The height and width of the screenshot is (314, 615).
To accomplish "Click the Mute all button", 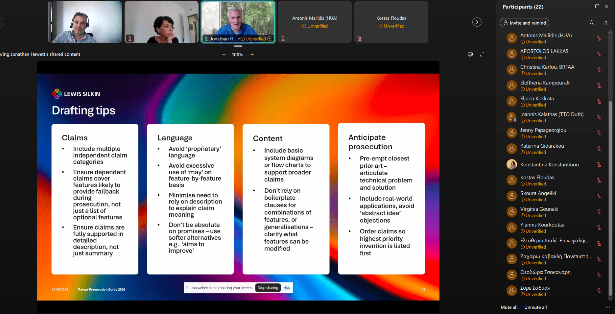I will click(x=509, y=307).
